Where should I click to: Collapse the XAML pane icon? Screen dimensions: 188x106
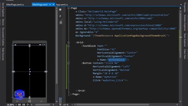tap(60, 105)
